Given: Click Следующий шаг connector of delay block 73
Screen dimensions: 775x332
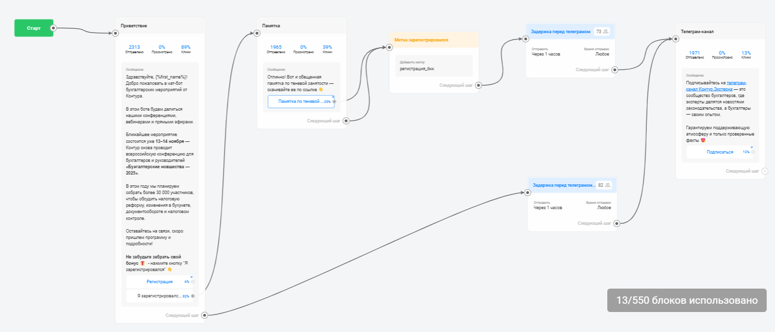Looking at the screenshot, I should (x=615, y=70).
